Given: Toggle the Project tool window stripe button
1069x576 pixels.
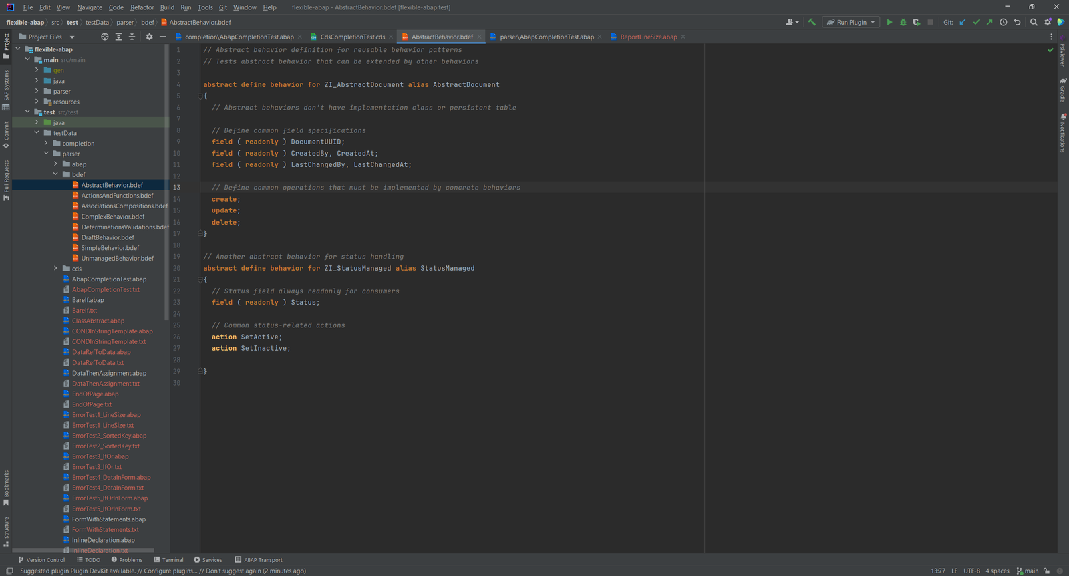Looking at the screenshot, I should pyautogui.click(x=6, y=46).
